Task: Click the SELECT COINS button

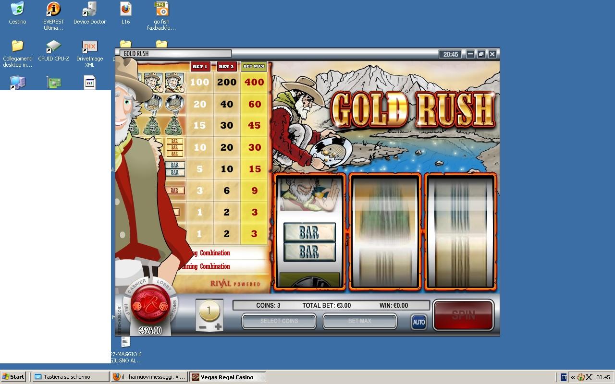Action: (279, 321)
